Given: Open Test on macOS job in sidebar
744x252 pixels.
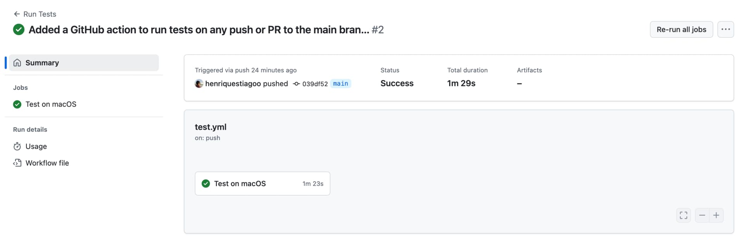Looking at the screenshot, I should [x=51, y=104].
